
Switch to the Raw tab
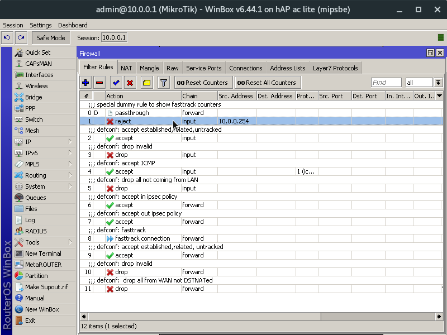pyautogui.click(x=173, y=68)
